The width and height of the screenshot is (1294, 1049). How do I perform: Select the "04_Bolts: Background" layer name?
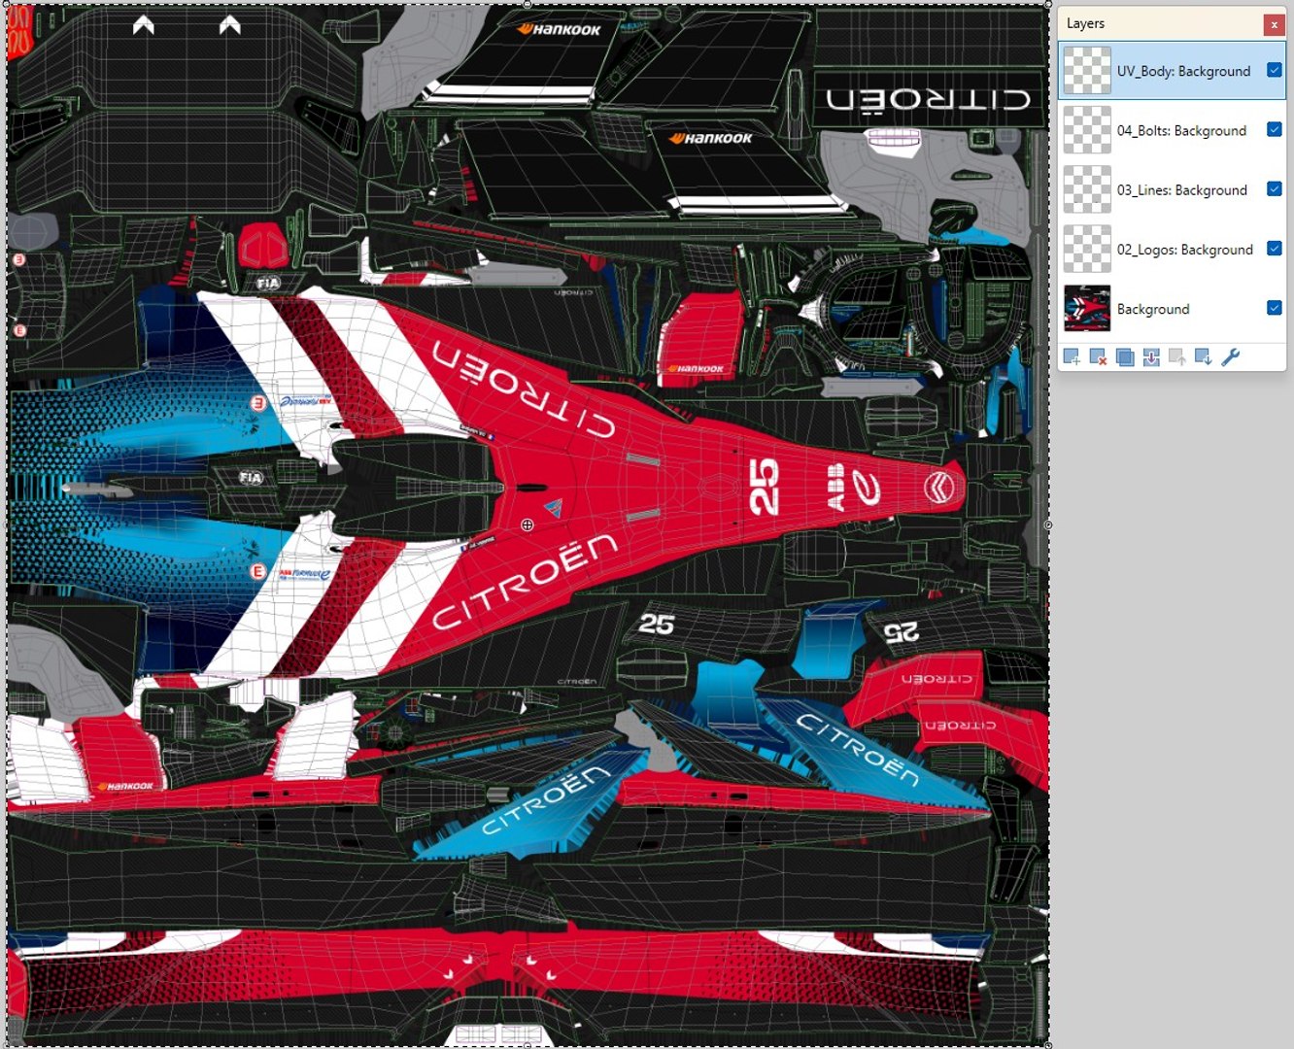[1181, 130]
